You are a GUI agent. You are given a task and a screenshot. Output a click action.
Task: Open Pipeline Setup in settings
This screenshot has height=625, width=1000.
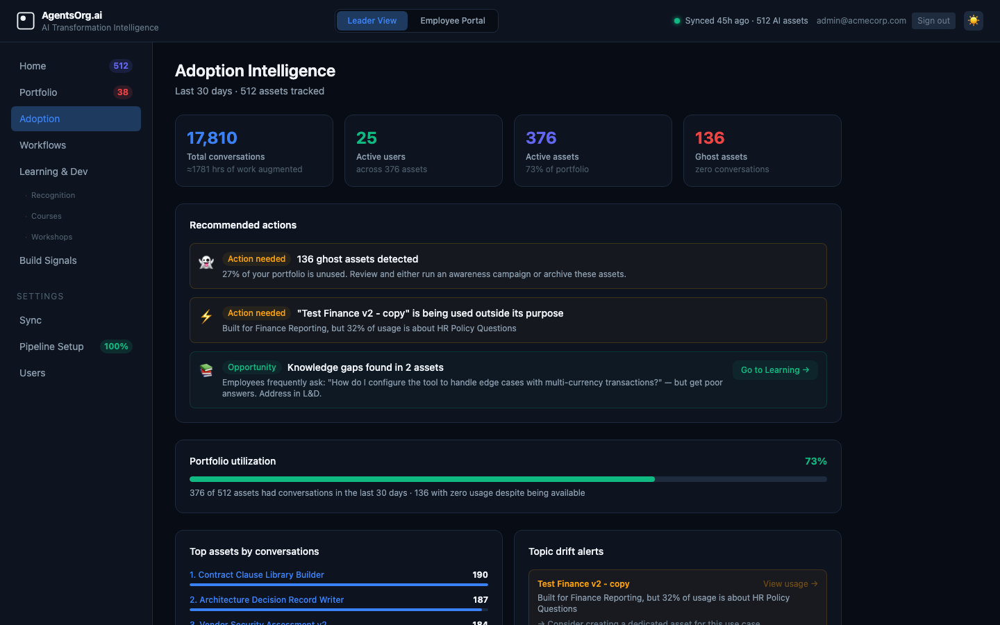tap(51, 347)
